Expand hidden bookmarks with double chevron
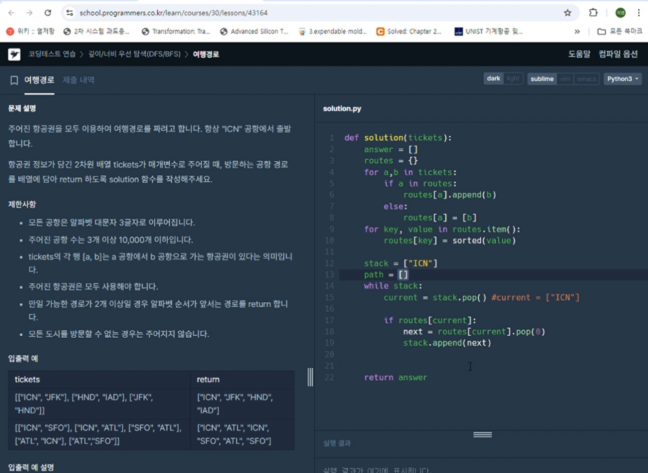The width and height of the screenshot is (648, 473). pyautogui.click(x=577, y=31)
